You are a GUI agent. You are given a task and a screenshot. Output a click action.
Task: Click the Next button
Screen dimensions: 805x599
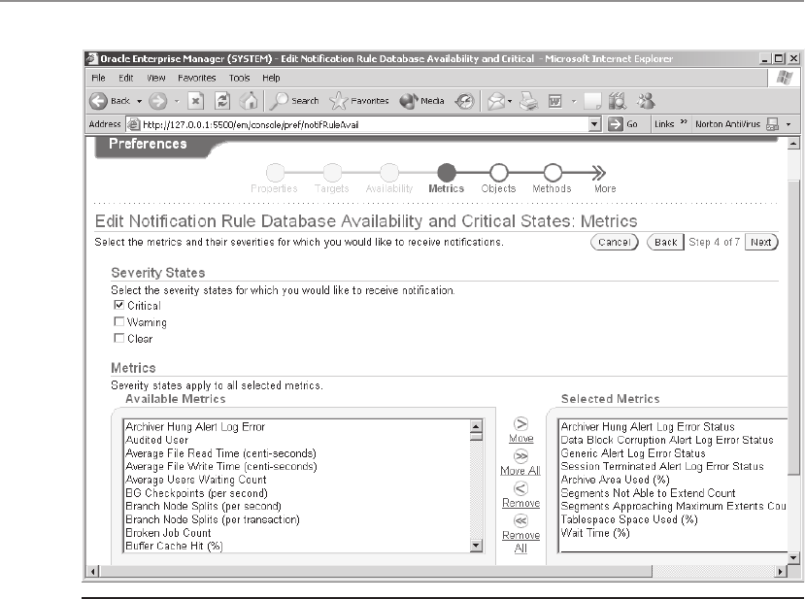coord(761,243)
